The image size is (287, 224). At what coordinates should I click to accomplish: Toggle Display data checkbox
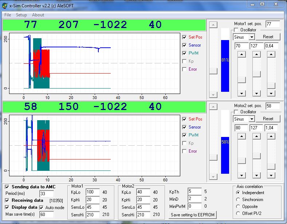click(x=7, y=207)
